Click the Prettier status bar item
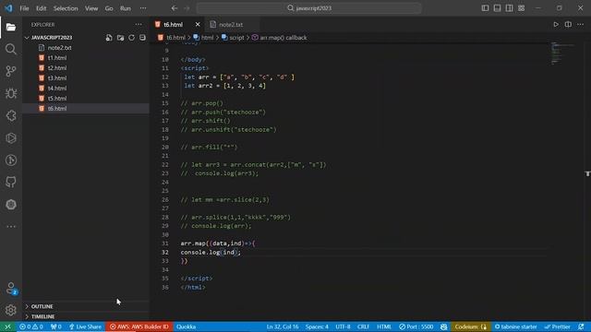Image resolution: width=591 pixels, height=332 pixels. click(x=558, y=326)
